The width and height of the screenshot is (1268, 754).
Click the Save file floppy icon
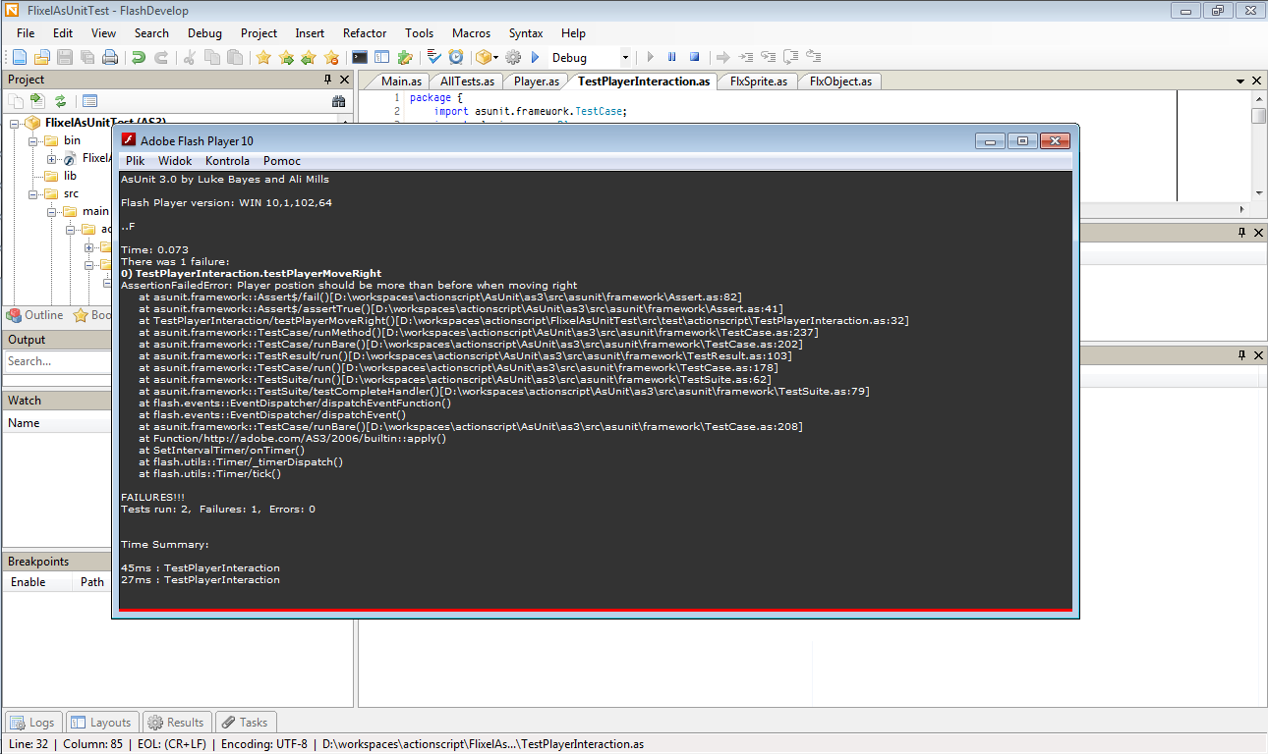tap(65, 58)
